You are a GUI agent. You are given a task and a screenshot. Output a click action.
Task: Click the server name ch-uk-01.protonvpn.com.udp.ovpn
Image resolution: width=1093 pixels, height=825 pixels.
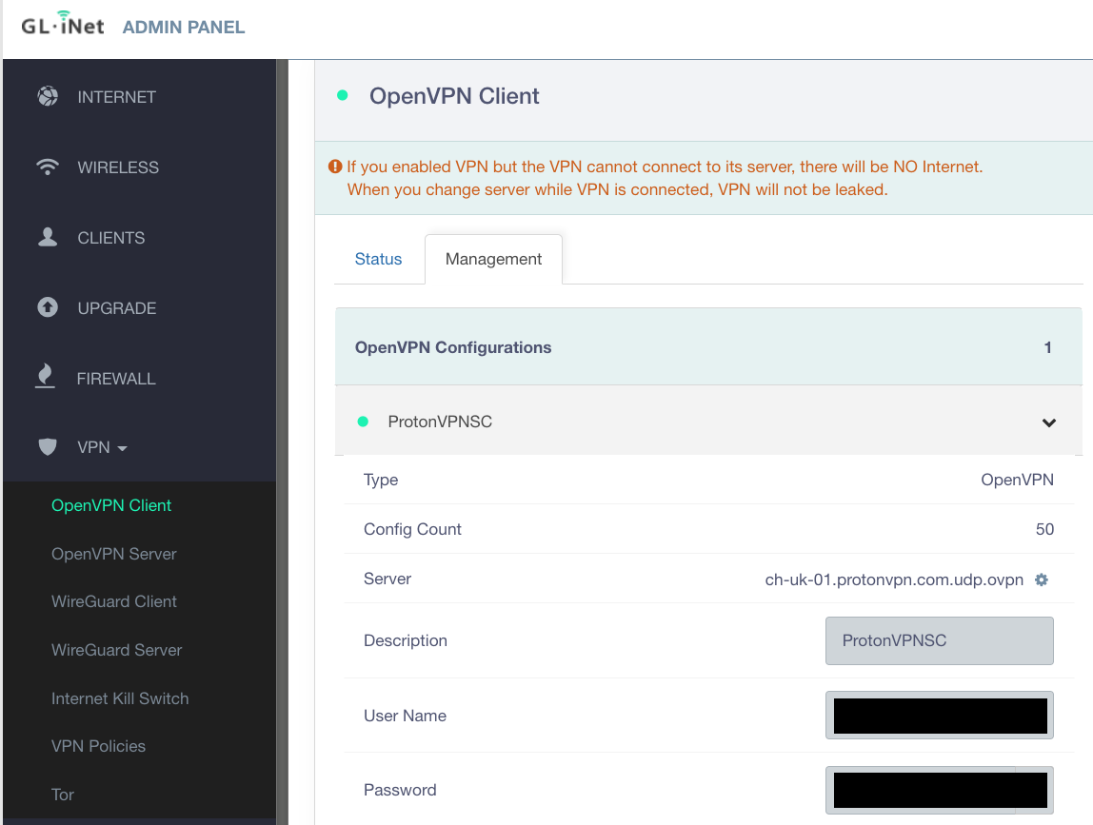pos(894,579)
